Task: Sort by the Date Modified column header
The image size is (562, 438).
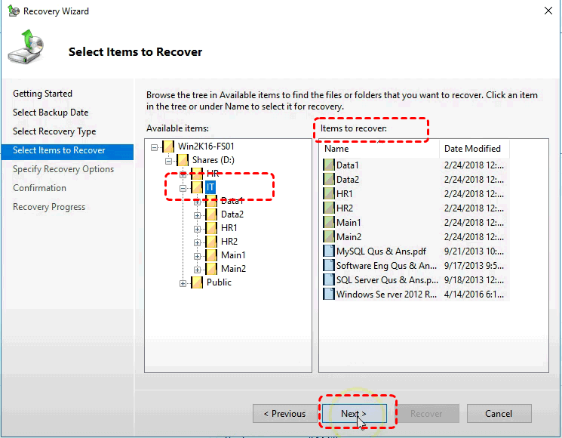Action: click(x=473, y=149)
